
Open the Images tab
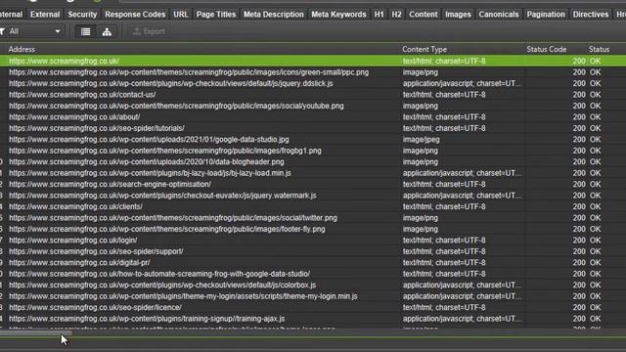coord(458,15)
